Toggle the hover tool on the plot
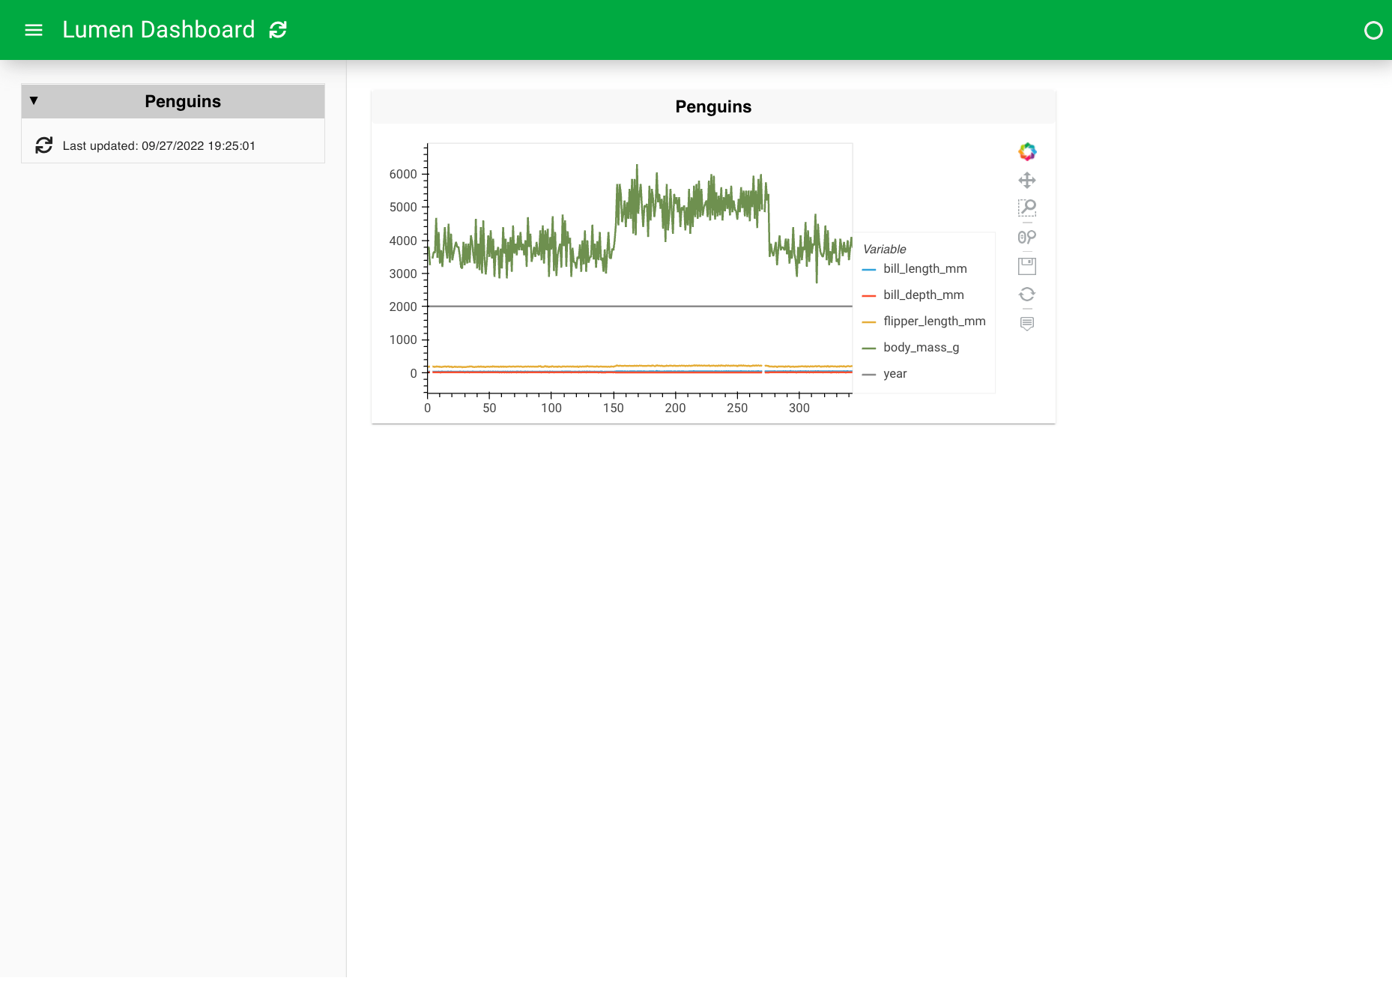Image resolution: width=1392 pixels, height=987 pixels. (1027, 323)
